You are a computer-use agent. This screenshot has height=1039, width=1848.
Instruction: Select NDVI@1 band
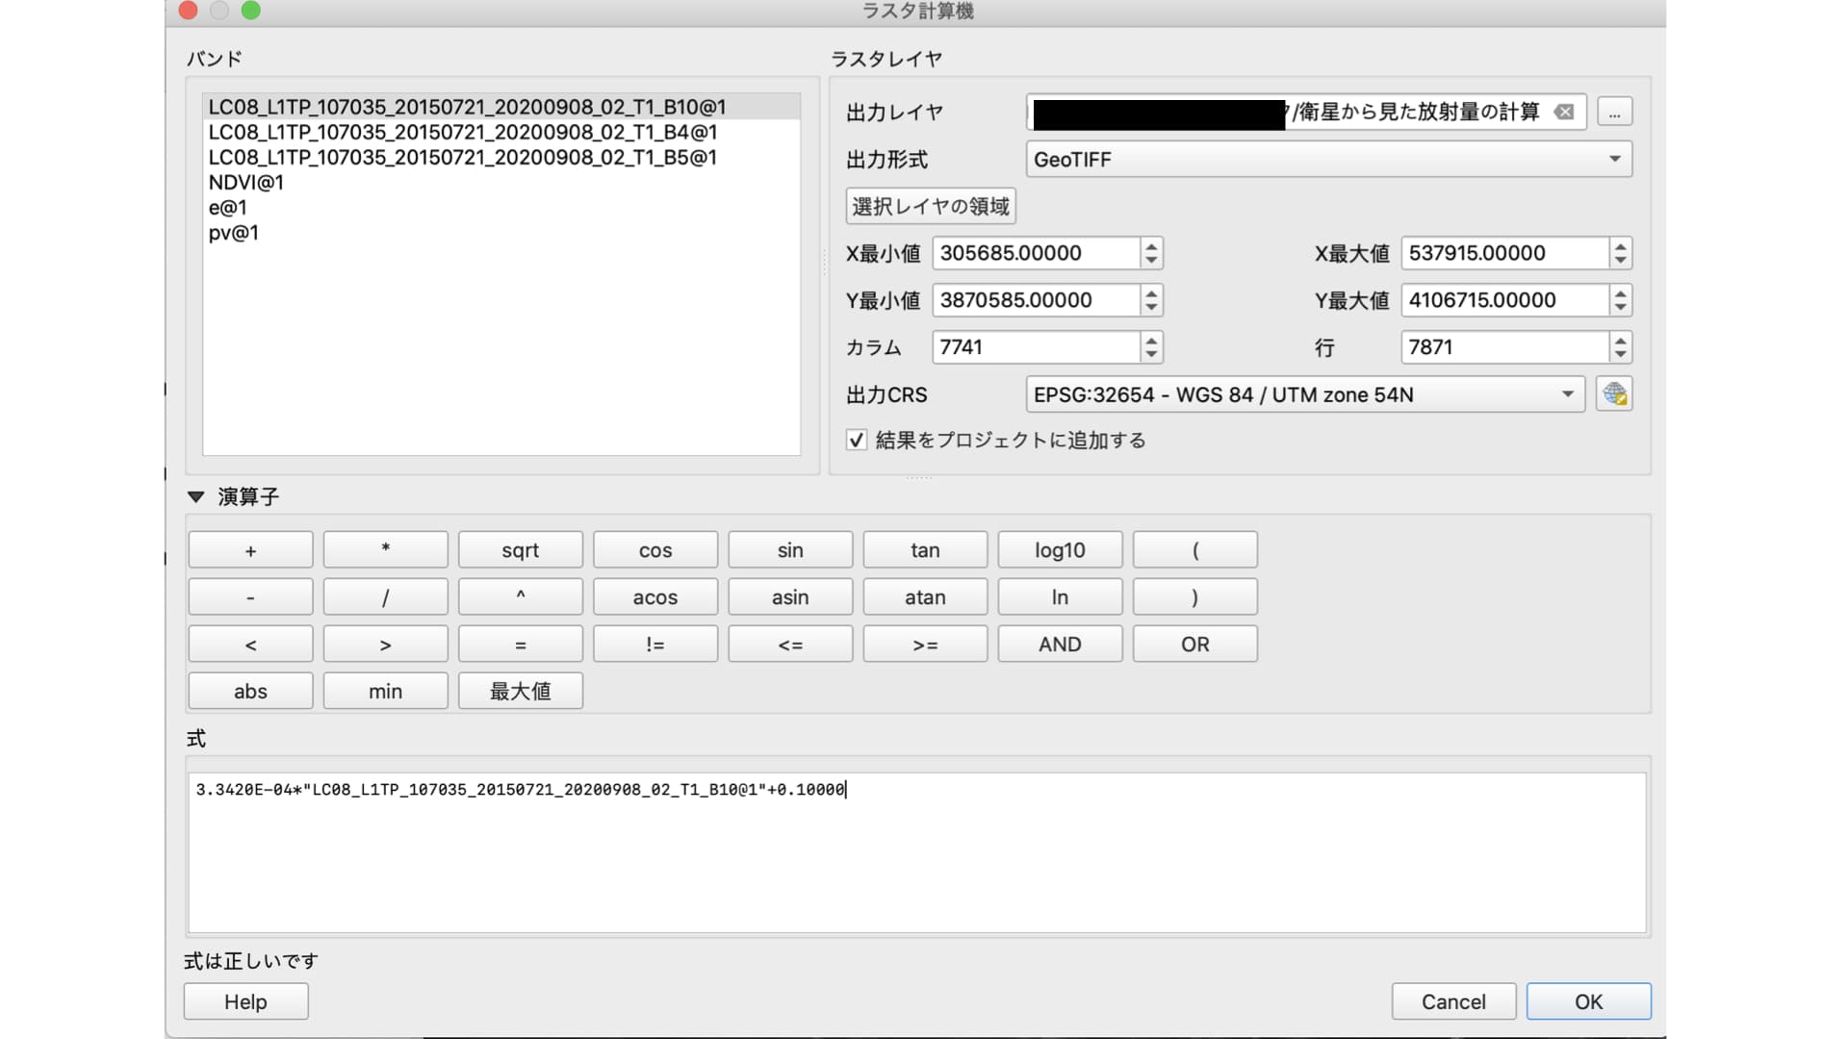501,182
